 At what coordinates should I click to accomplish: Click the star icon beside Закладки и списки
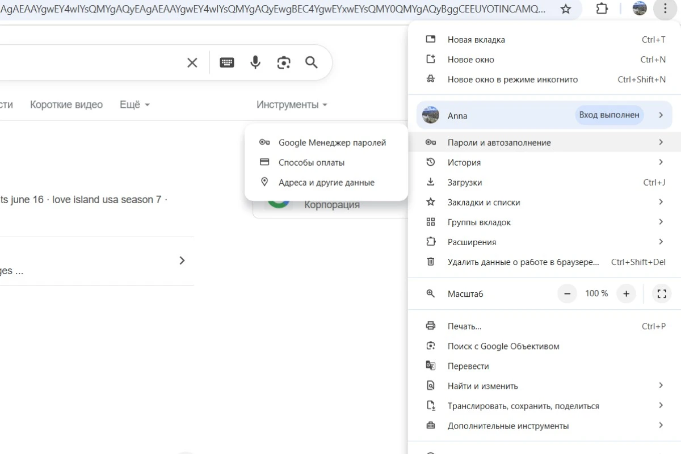tap(431, 202)
